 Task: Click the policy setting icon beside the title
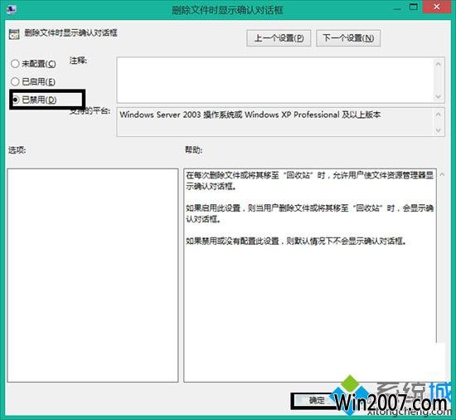pyautogui.click(x=14, y=34)
